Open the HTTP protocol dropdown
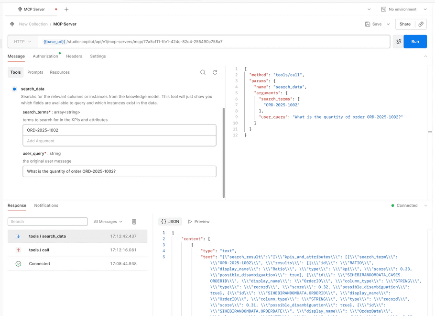435x316 pixels. coord(22,42)
